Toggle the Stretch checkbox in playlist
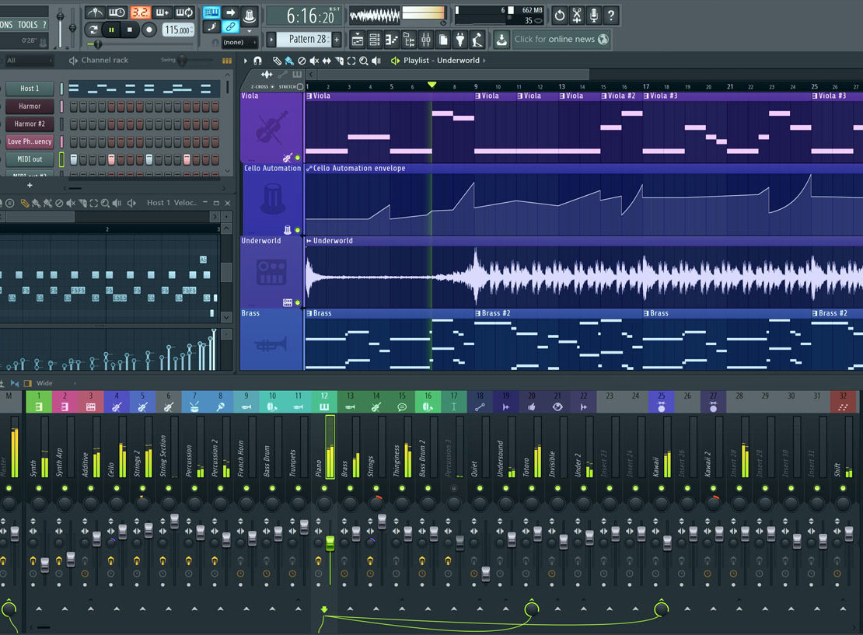Screen dimensions: 863x635 click(x=301, y=86)
